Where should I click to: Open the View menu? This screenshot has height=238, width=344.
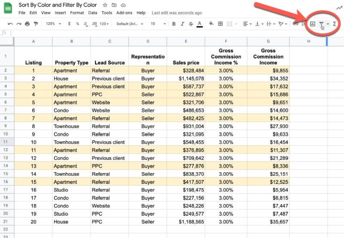[x=46, y=13]
